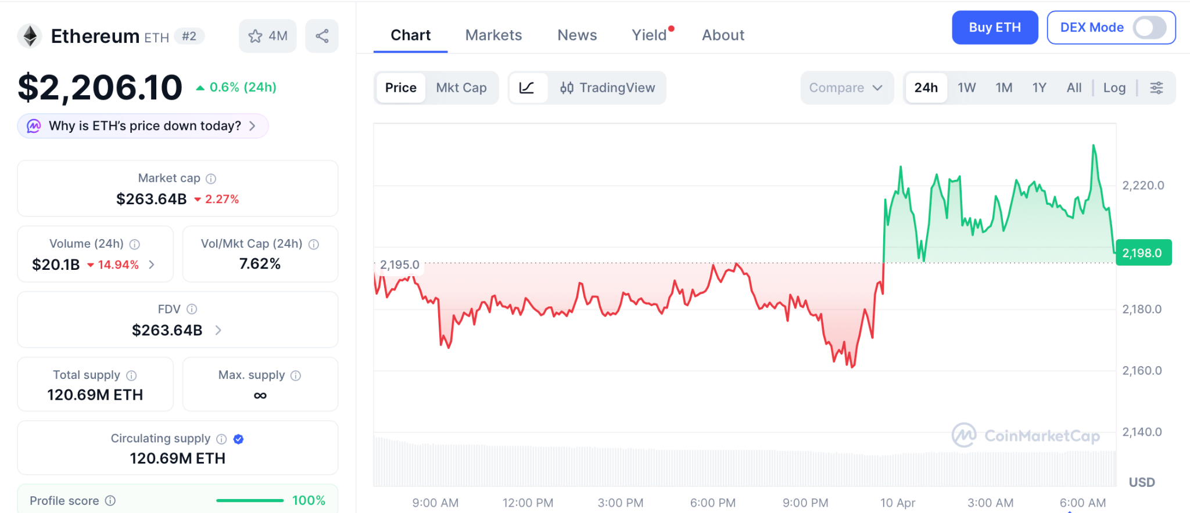Click Volume (24h) info icon
The height and width of the screenshot is (513, 1190).
click(x=135, y=244)
